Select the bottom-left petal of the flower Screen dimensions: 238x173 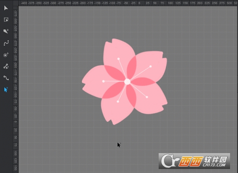point(112,109)
